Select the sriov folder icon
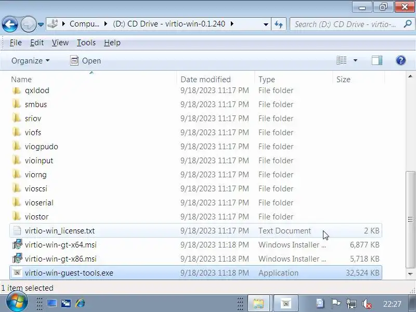The height and width of the screenshot is (312, 416). [x=17, y=119]
